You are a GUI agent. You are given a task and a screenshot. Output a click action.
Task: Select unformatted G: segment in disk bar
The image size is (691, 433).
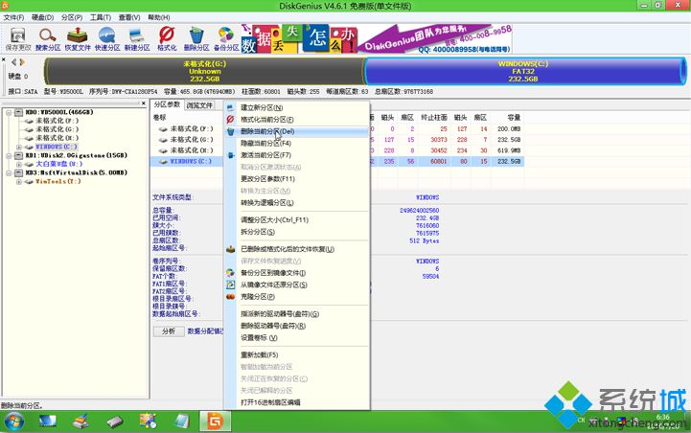coord(204,71)
